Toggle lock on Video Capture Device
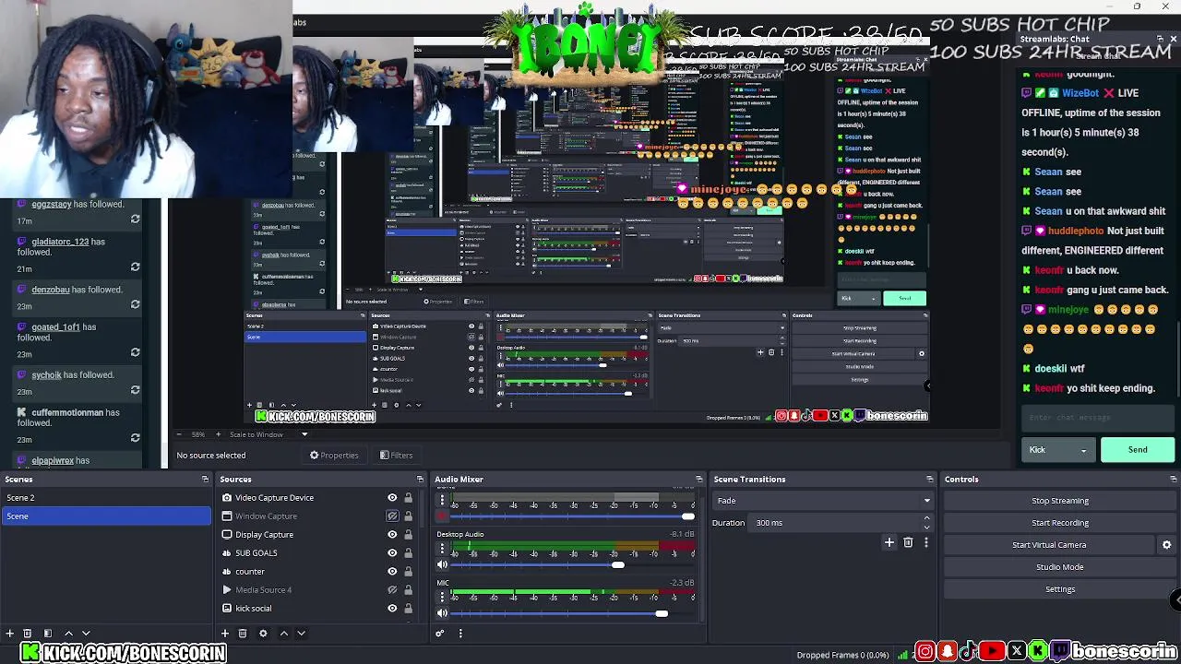 [408, 498]
